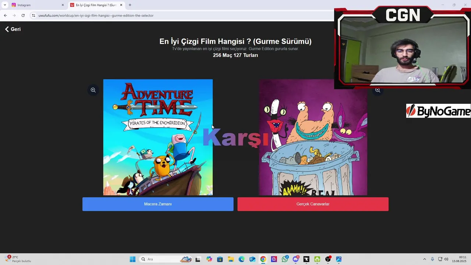
Task: Navigate back in Chrome
Action: tap(5, 15)
